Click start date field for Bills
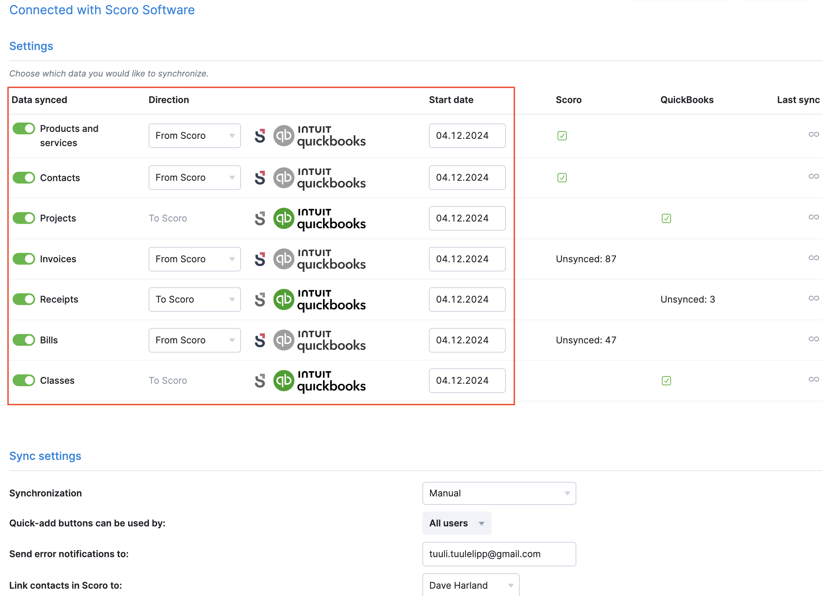 click(x=467, y=340)
